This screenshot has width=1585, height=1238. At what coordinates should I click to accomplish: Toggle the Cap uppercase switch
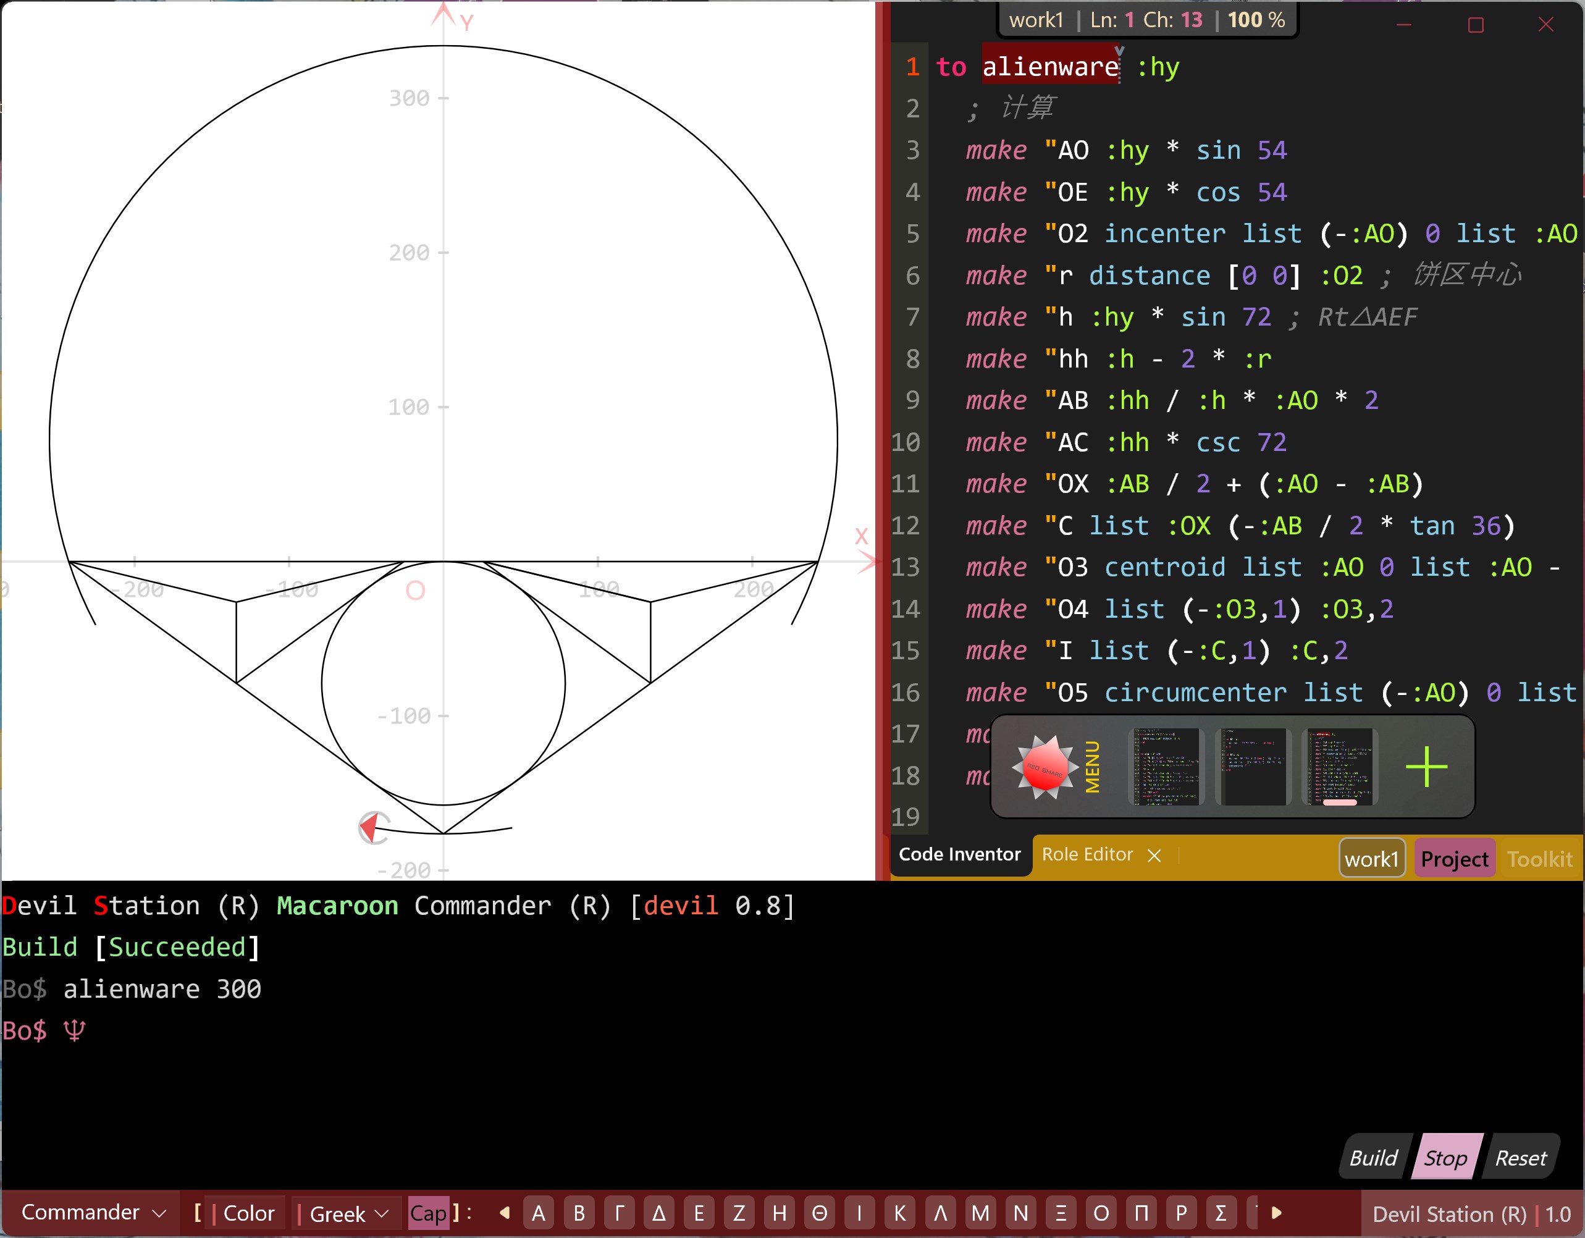coord(428,1213)
